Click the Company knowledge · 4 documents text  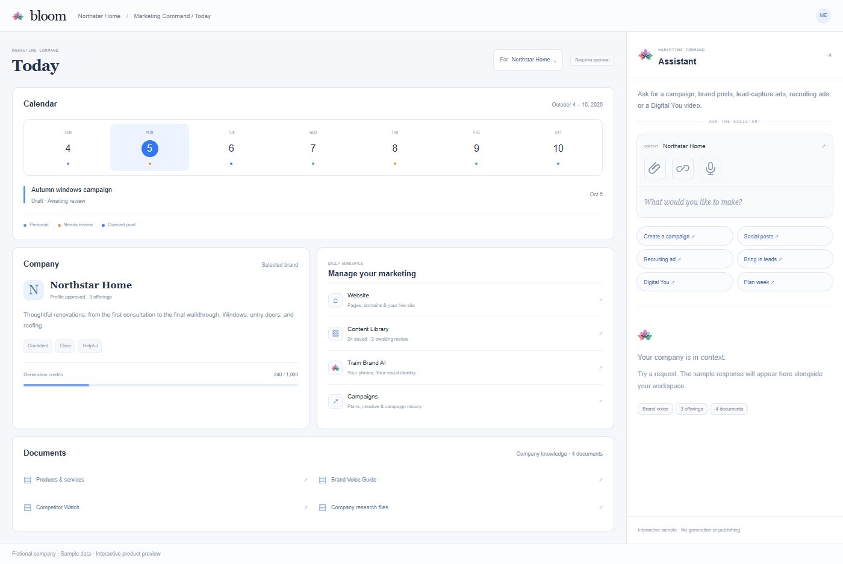[x=559, y=454]
